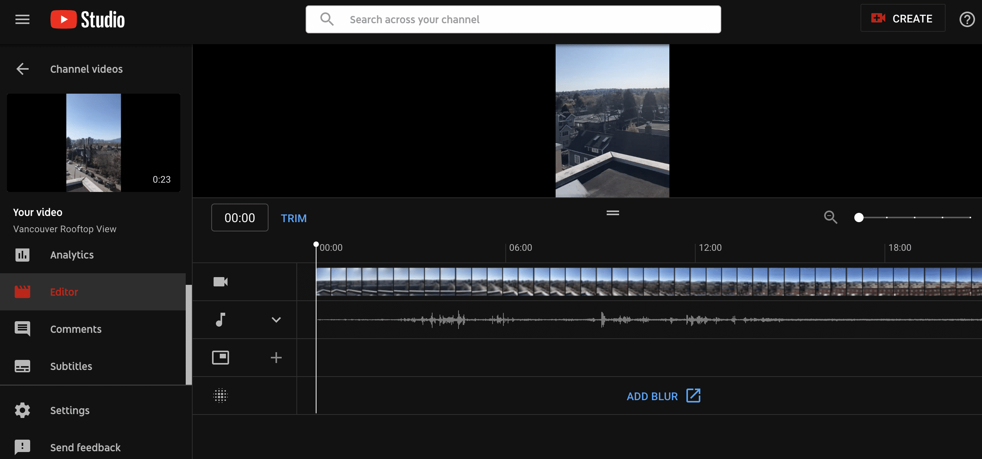Click the back arrow to Channel videos

click(x=22, y=69)
